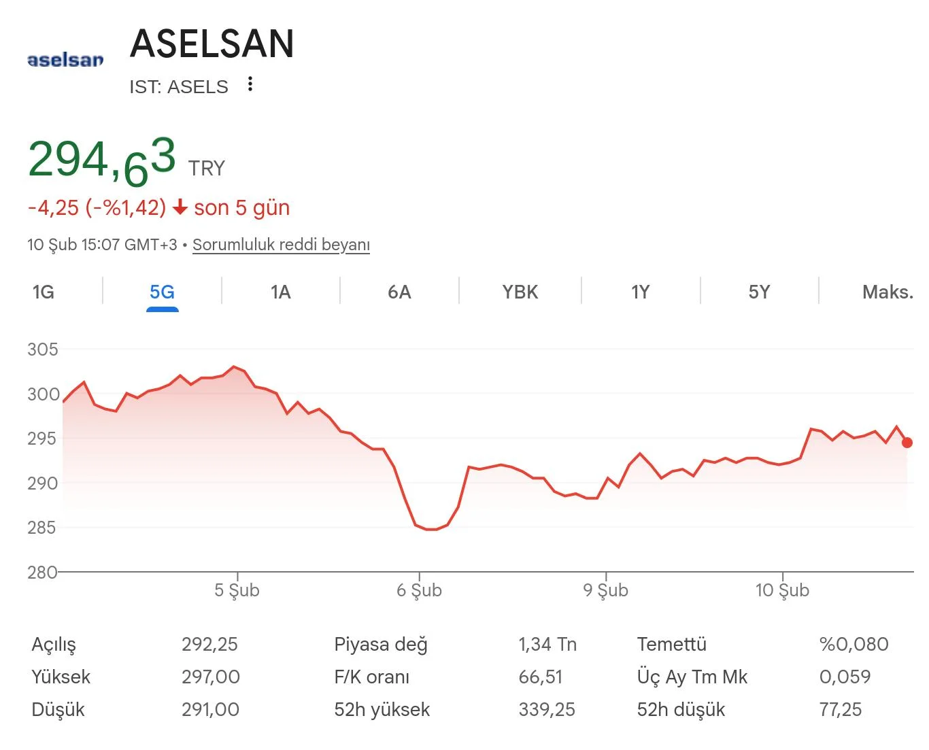The image size is (929, 750).
Task: Switch chart to the 1A range
Action: (x=280, y=292)
